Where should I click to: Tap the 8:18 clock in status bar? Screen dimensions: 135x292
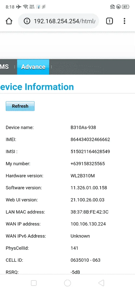pos(10,7)
